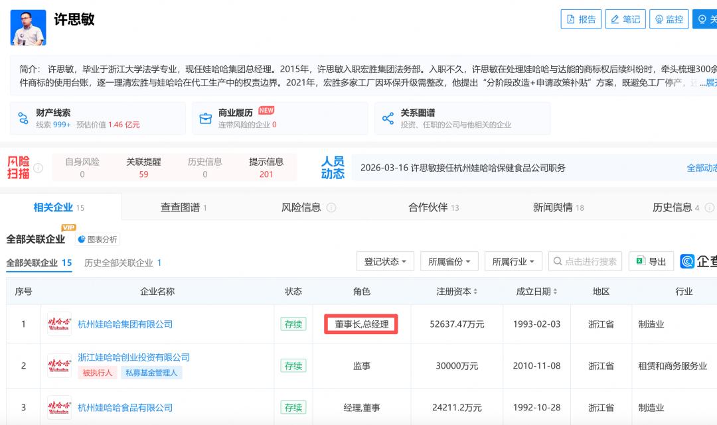Open 图表分析 chart analysis

98,239
